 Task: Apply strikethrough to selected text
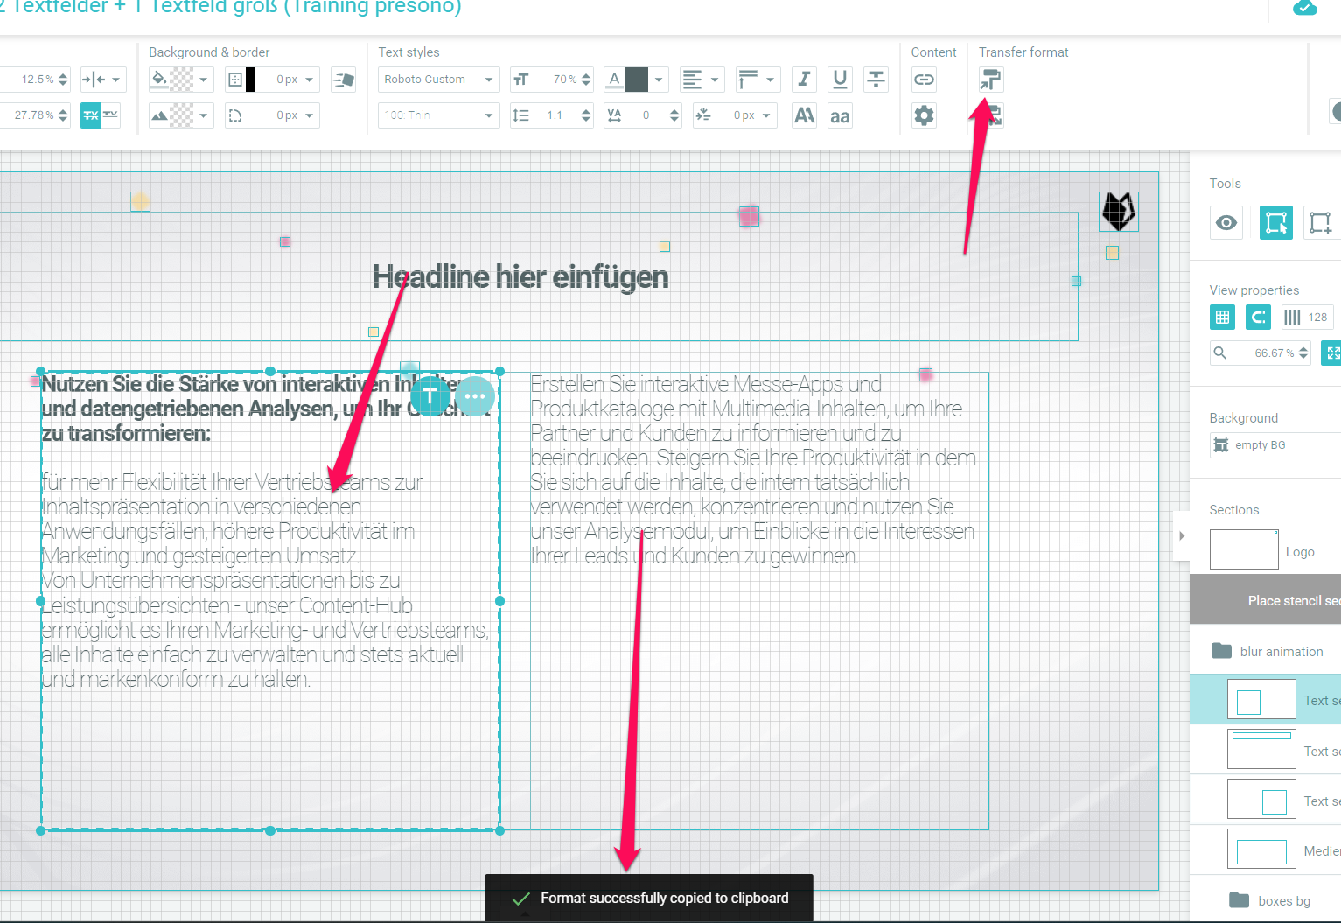875,80
